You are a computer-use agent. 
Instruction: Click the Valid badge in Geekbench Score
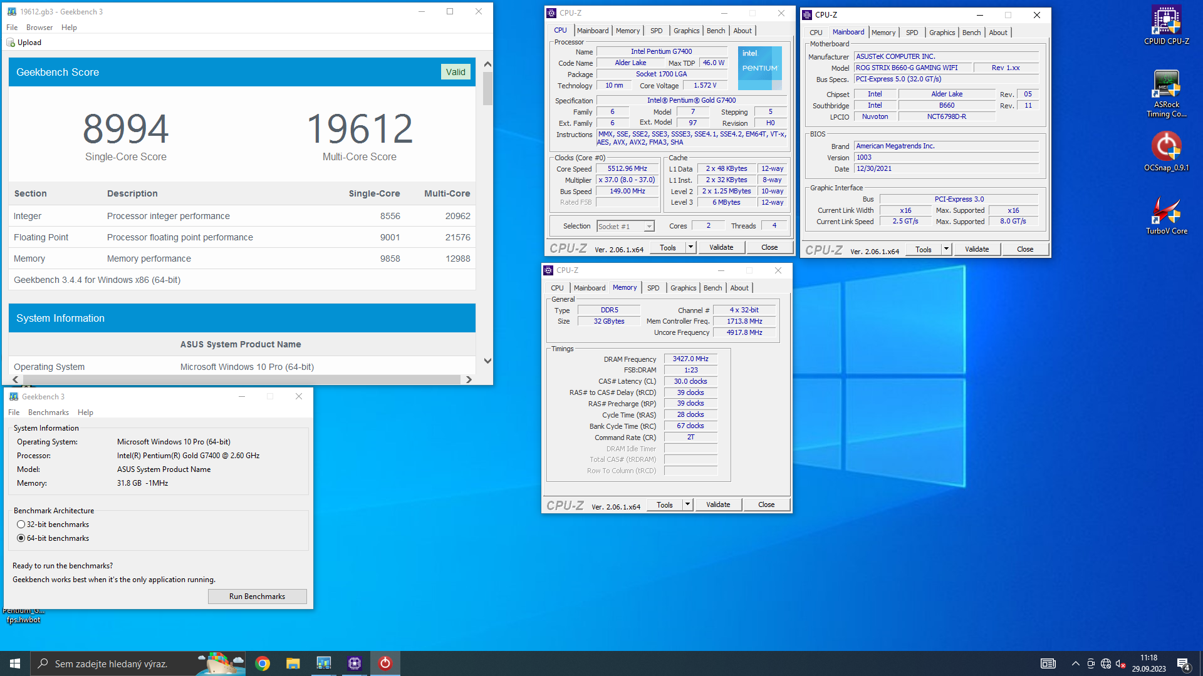click(456, 72)
